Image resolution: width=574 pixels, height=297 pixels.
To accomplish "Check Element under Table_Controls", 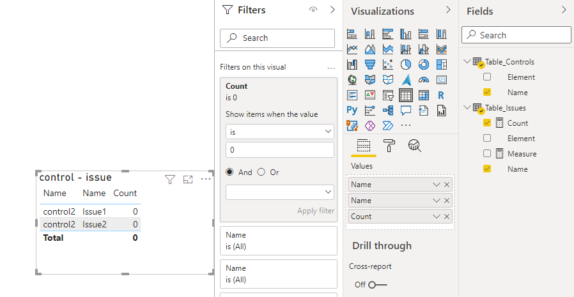I will point(487,77).
